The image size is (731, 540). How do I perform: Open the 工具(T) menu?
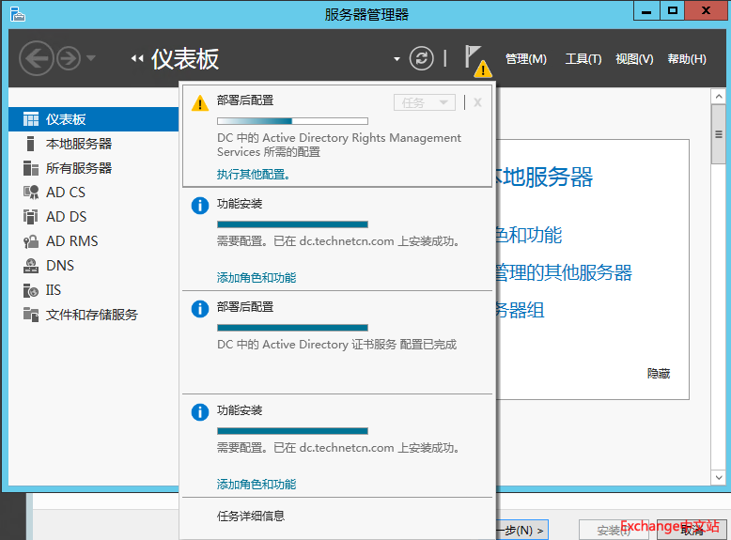coord(583,59)
